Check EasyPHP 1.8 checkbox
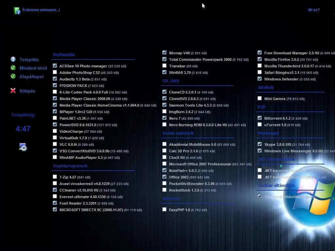 click(164, 209)
